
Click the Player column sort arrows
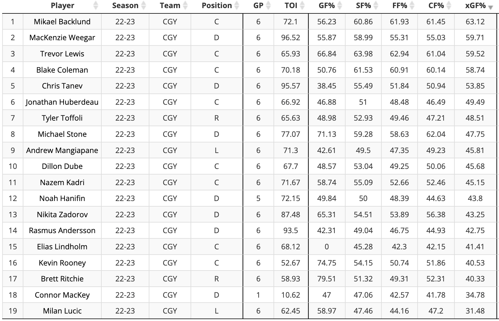tap(96, 6)
